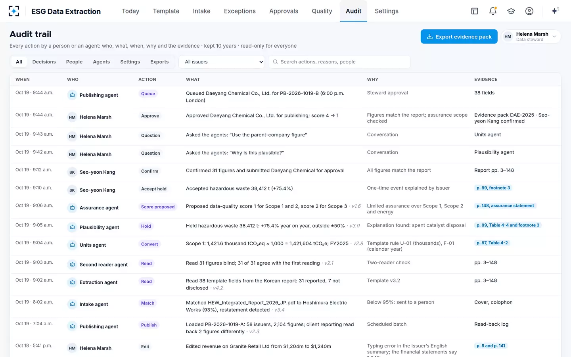Click the Assurance agent bot icon
The height and width of the screenshot is (357, 571).
pos(72,208)
